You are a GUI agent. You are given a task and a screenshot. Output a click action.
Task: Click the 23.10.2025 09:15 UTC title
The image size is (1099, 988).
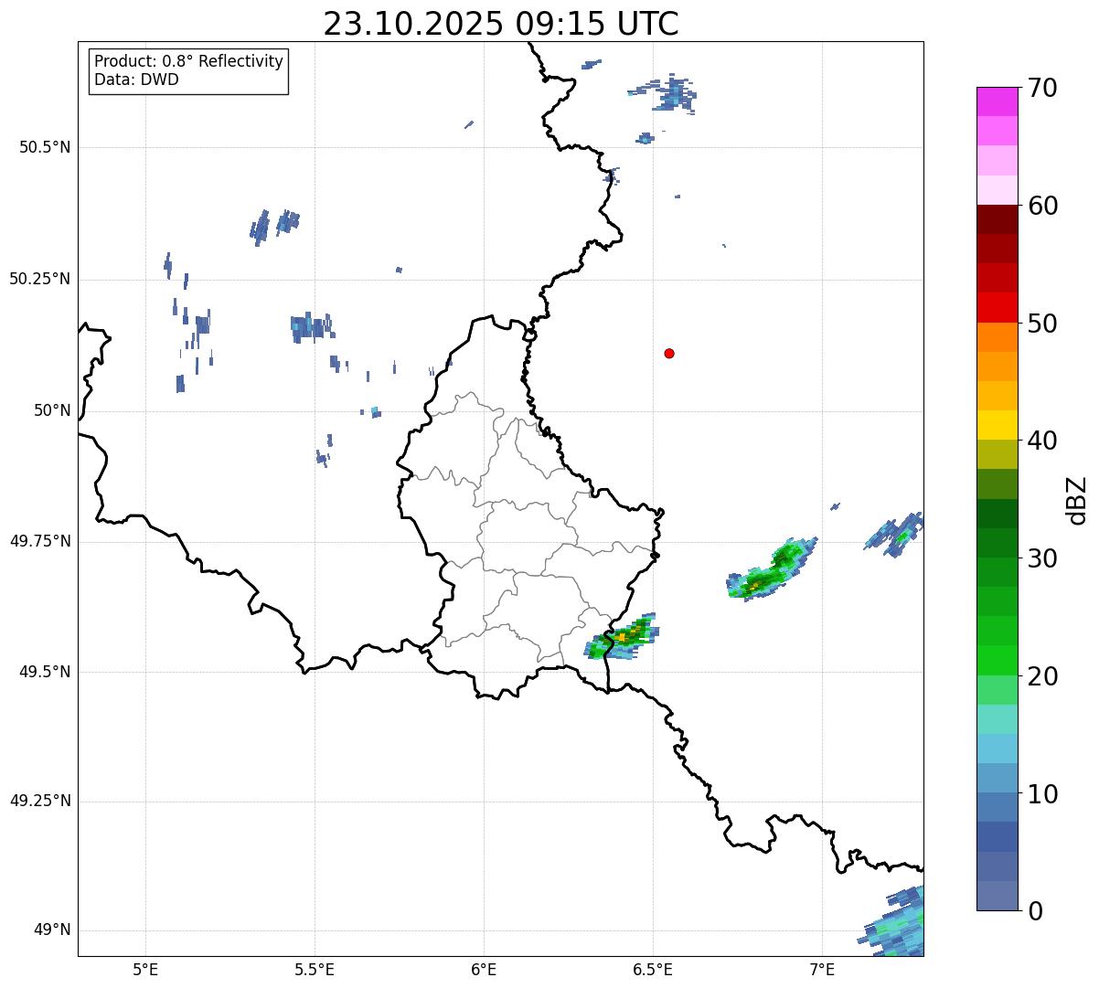click(501, 23)
